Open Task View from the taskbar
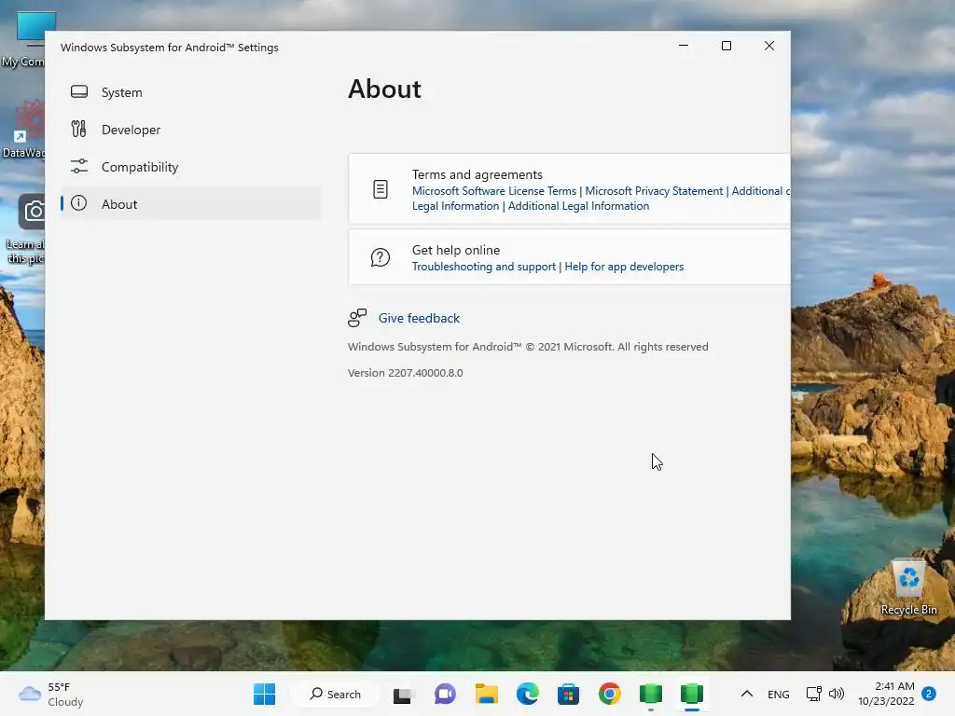This screenshot has width=955, height=716. point(403,694)
